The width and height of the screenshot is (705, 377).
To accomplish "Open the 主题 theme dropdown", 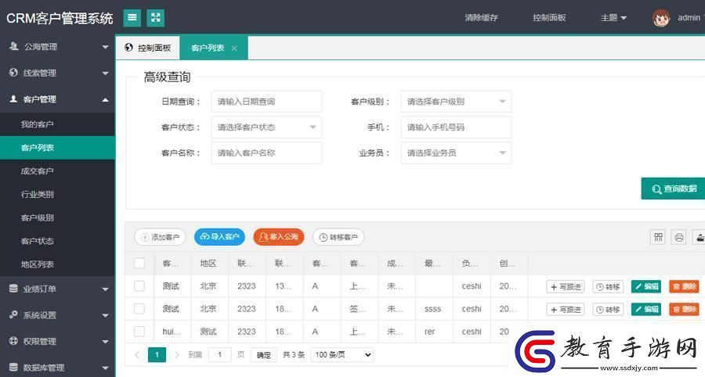I will tap(613, 18).
